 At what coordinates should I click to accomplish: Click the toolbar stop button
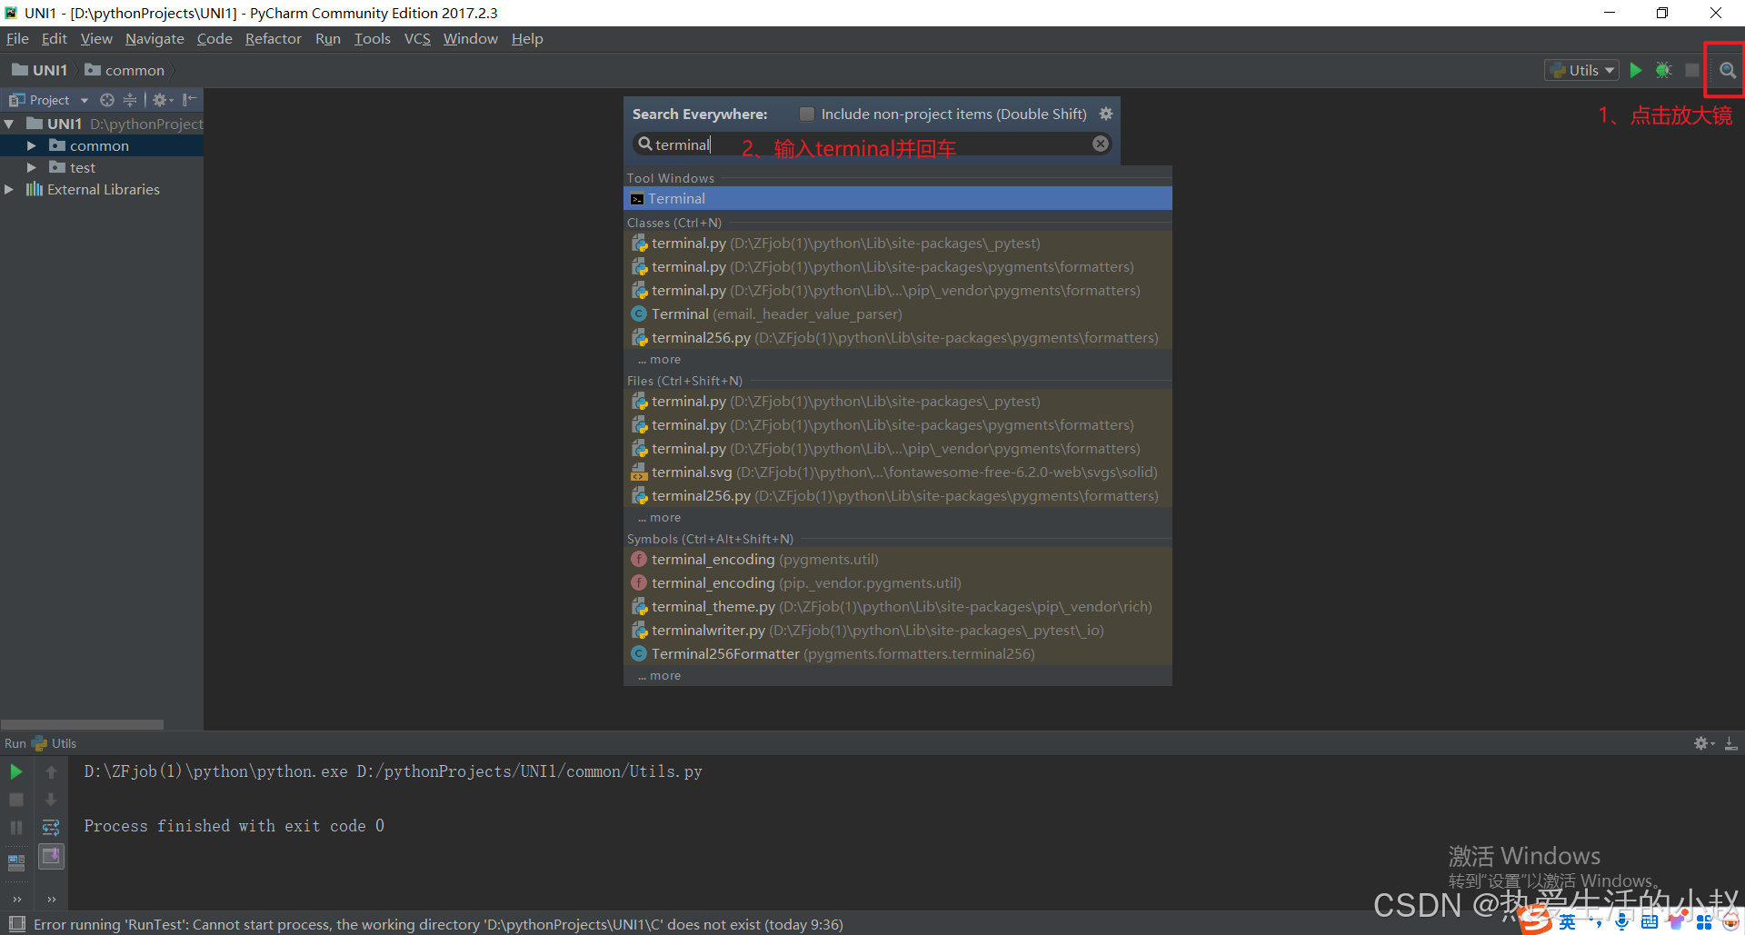click(1691, 70)
